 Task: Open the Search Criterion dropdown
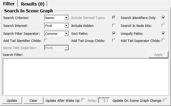click(x=56, y=18)
